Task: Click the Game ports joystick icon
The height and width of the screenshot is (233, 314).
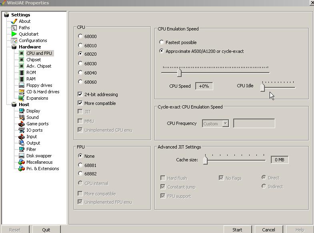Action: [22, 124]
